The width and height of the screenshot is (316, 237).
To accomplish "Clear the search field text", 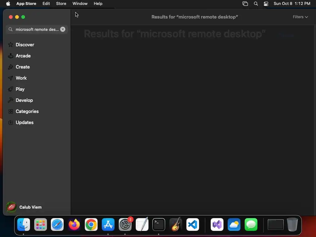I will (63, 29).
